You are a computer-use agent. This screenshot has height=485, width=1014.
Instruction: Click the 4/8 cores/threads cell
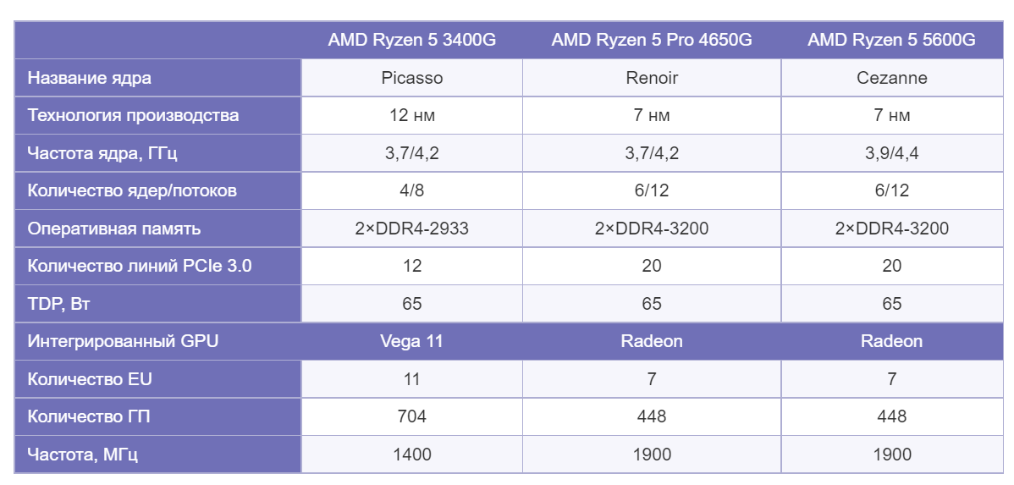[411, 190]
